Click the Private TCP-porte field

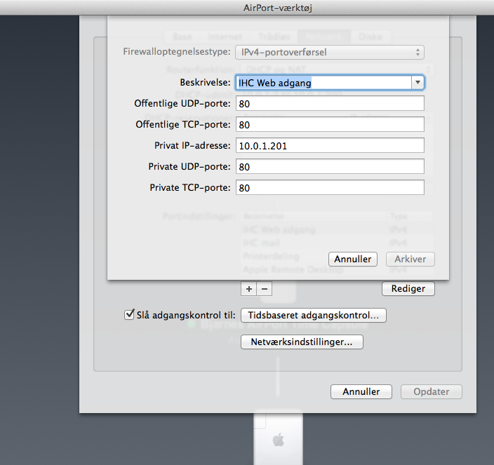tap(330, 188)
